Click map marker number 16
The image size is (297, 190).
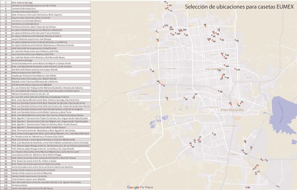point(251,149)
